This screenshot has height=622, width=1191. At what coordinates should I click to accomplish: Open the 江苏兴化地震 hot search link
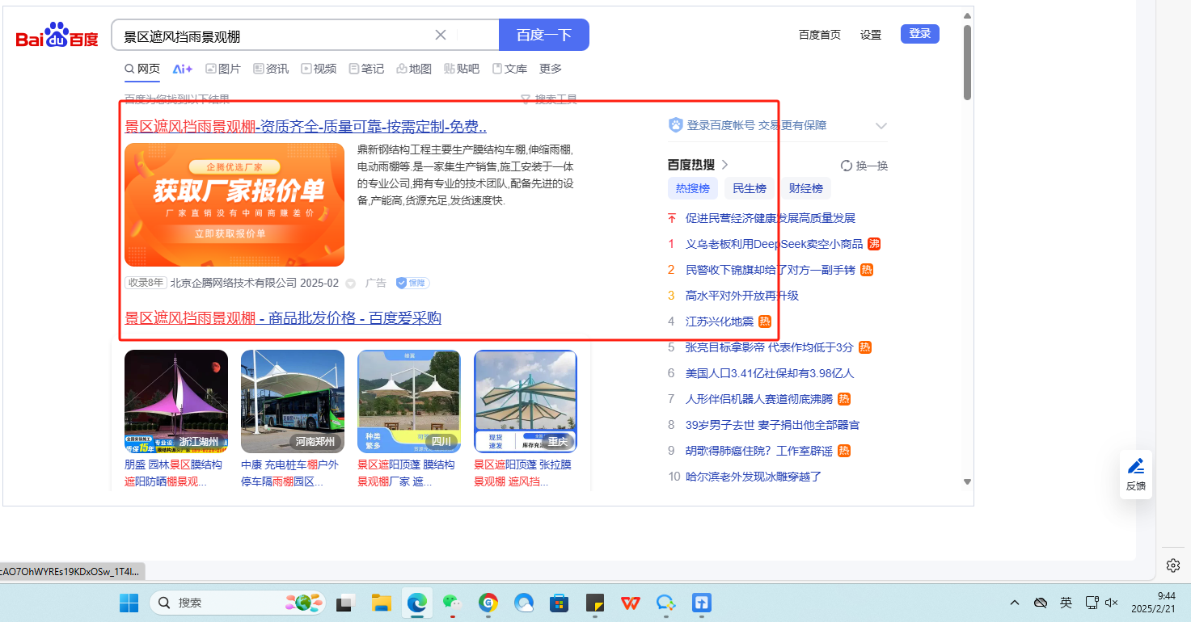(x=719, y=322)
